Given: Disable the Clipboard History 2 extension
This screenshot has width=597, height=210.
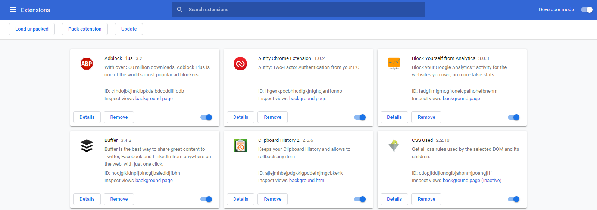Looking at the screenshot, I should pos(360,199).
